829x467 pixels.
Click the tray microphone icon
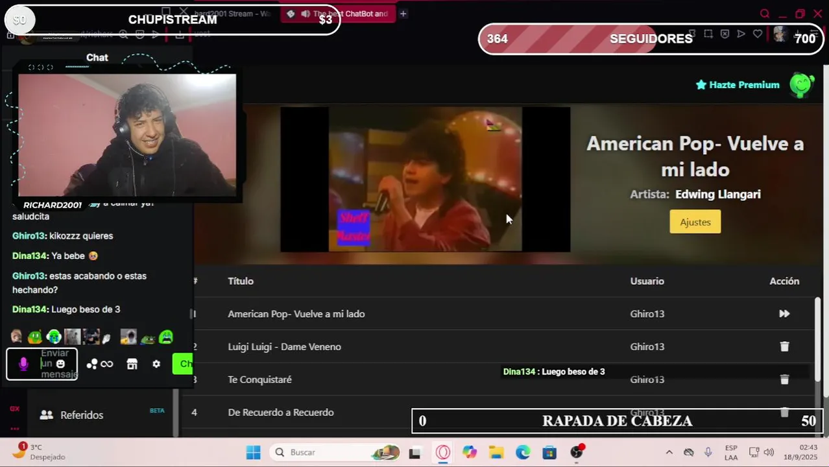[708, 452]
